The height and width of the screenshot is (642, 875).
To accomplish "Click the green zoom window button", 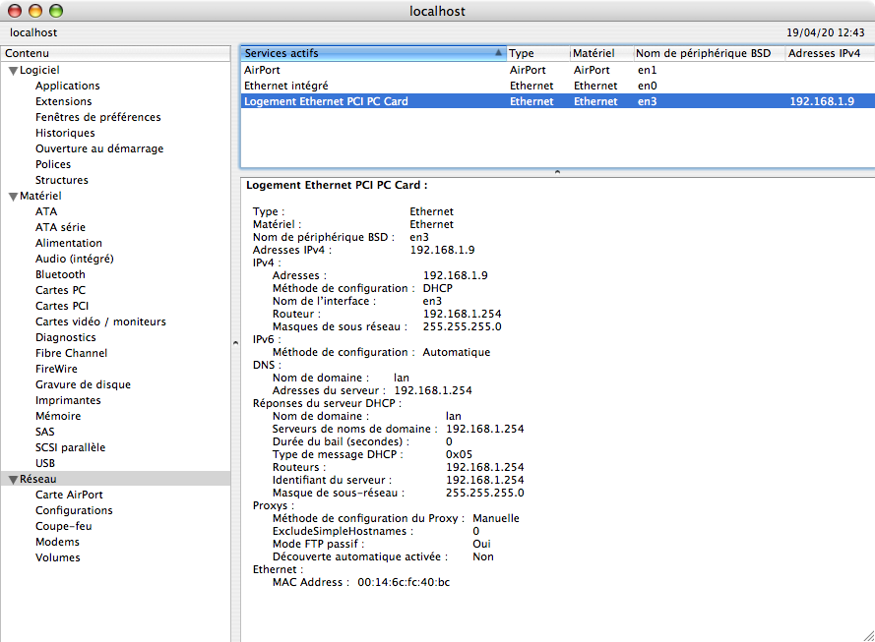I will tap(56, 11).
